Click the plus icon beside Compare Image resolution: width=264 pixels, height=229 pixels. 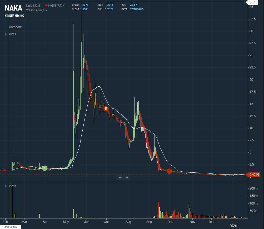[6, 27]
